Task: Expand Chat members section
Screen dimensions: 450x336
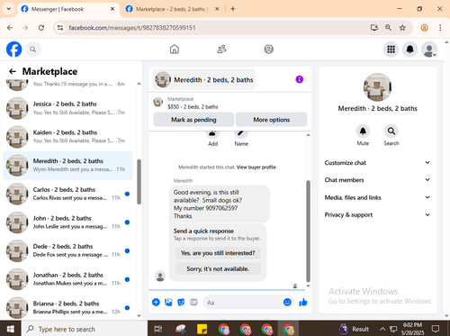Action: point(377,180)
